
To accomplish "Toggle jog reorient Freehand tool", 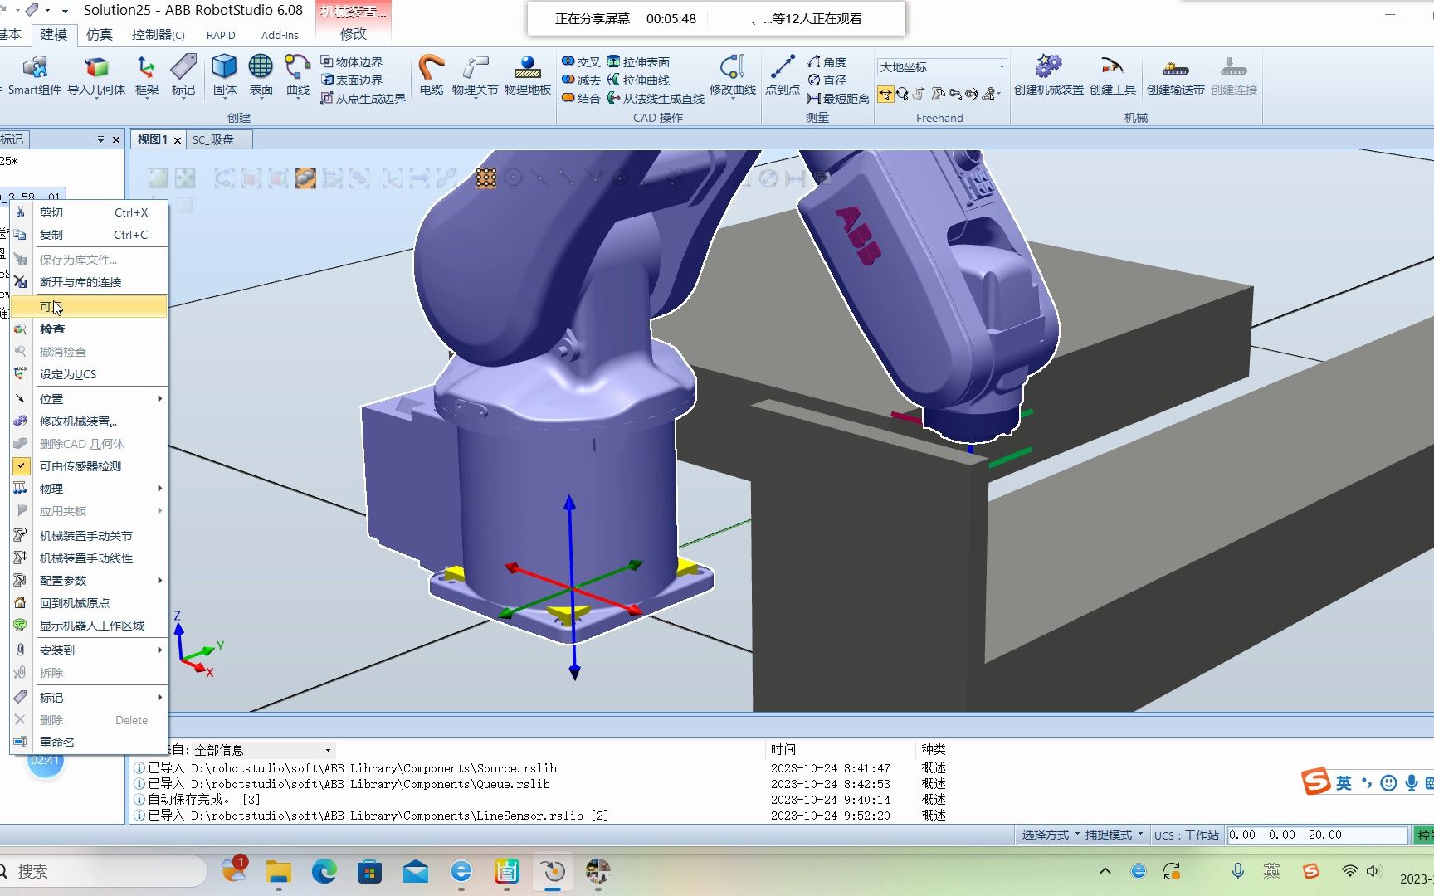I will 972,94.
